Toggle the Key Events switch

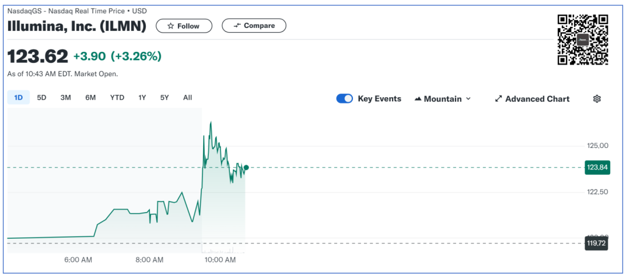[x=345, y=99]
